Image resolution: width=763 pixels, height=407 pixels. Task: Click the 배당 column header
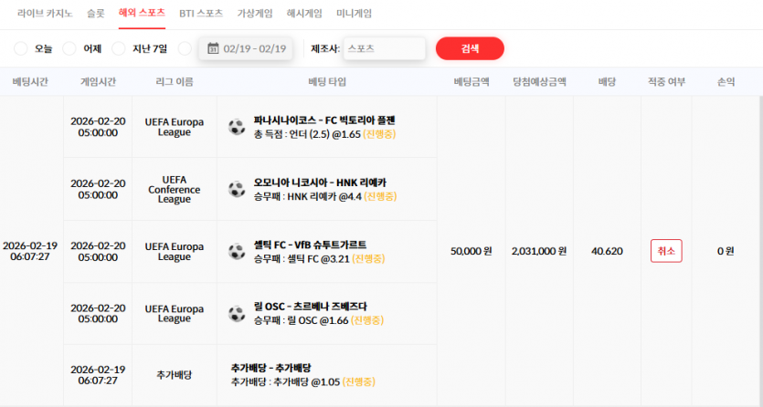(607, 81)
